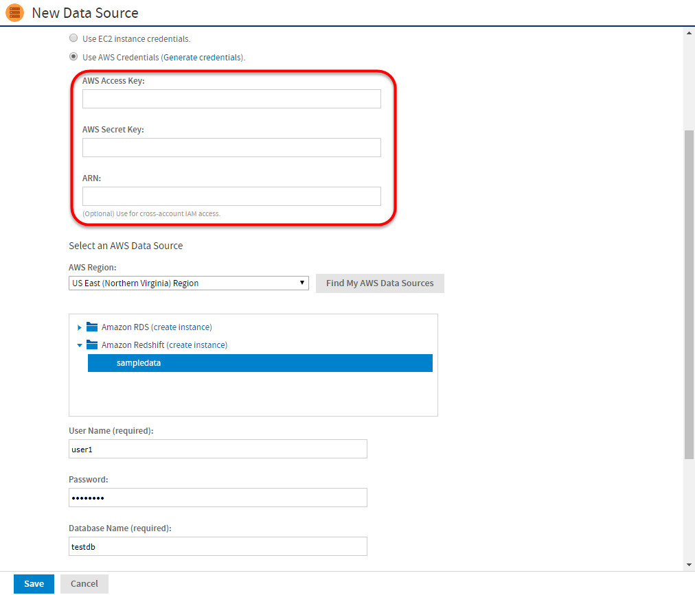Cancel the new data source dialog
The height and width of the screenshot is (595, 695).
pyautogui.click(x=84, y=584)
